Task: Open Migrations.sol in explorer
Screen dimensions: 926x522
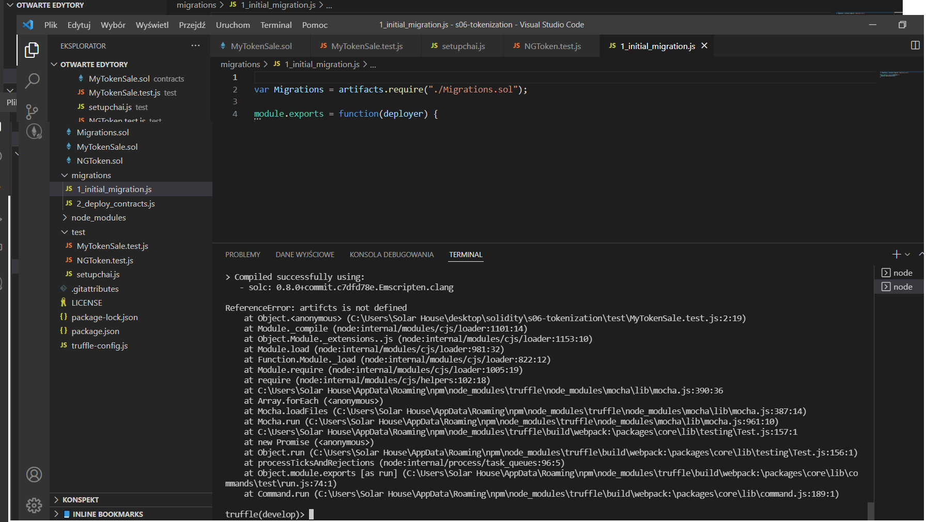Action: [102, 132]
